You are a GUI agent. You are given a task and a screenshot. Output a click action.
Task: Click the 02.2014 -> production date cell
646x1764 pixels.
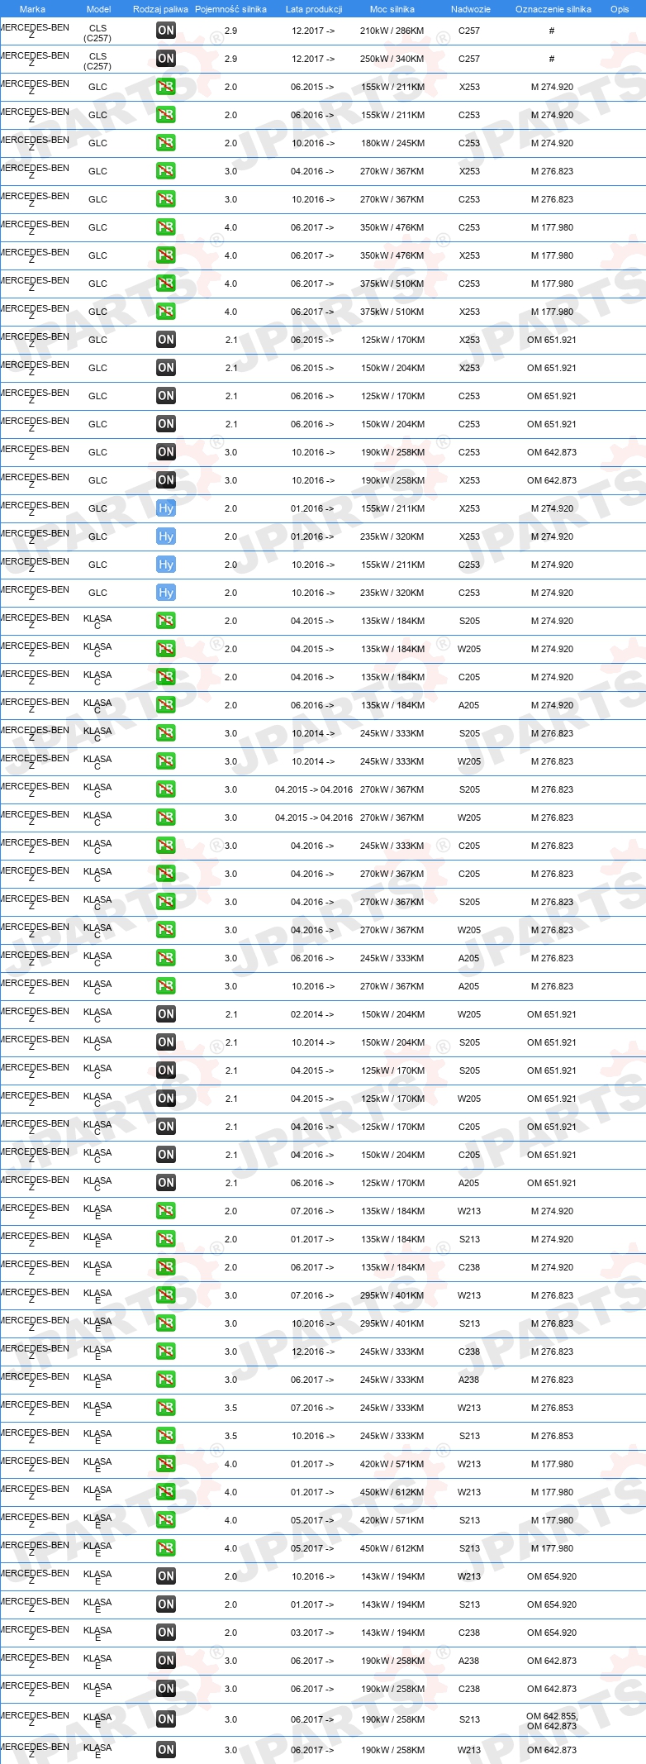tap(312, 1014)
